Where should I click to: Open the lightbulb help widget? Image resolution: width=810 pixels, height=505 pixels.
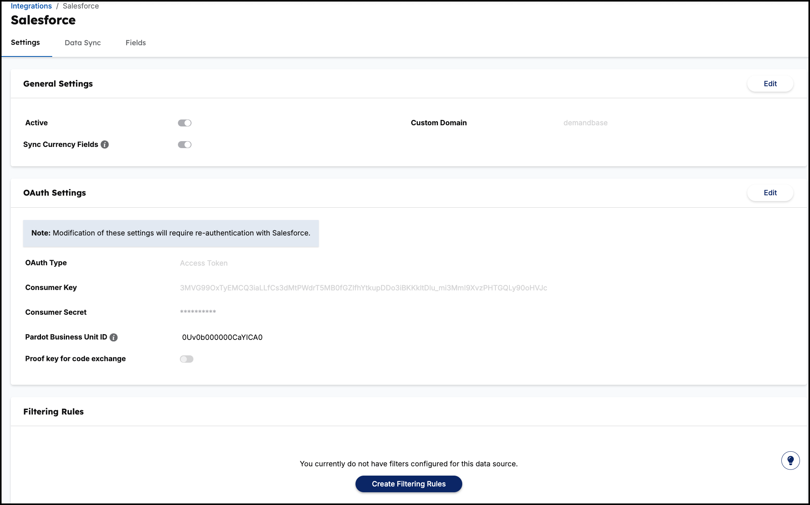click(790, 461)
